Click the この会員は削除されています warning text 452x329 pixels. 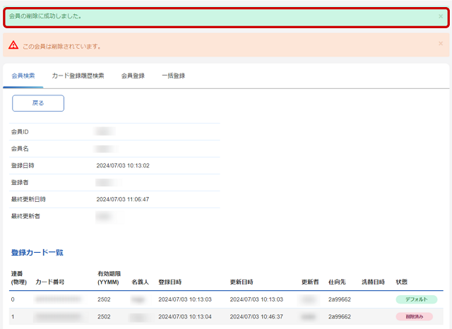coord(61,47)
